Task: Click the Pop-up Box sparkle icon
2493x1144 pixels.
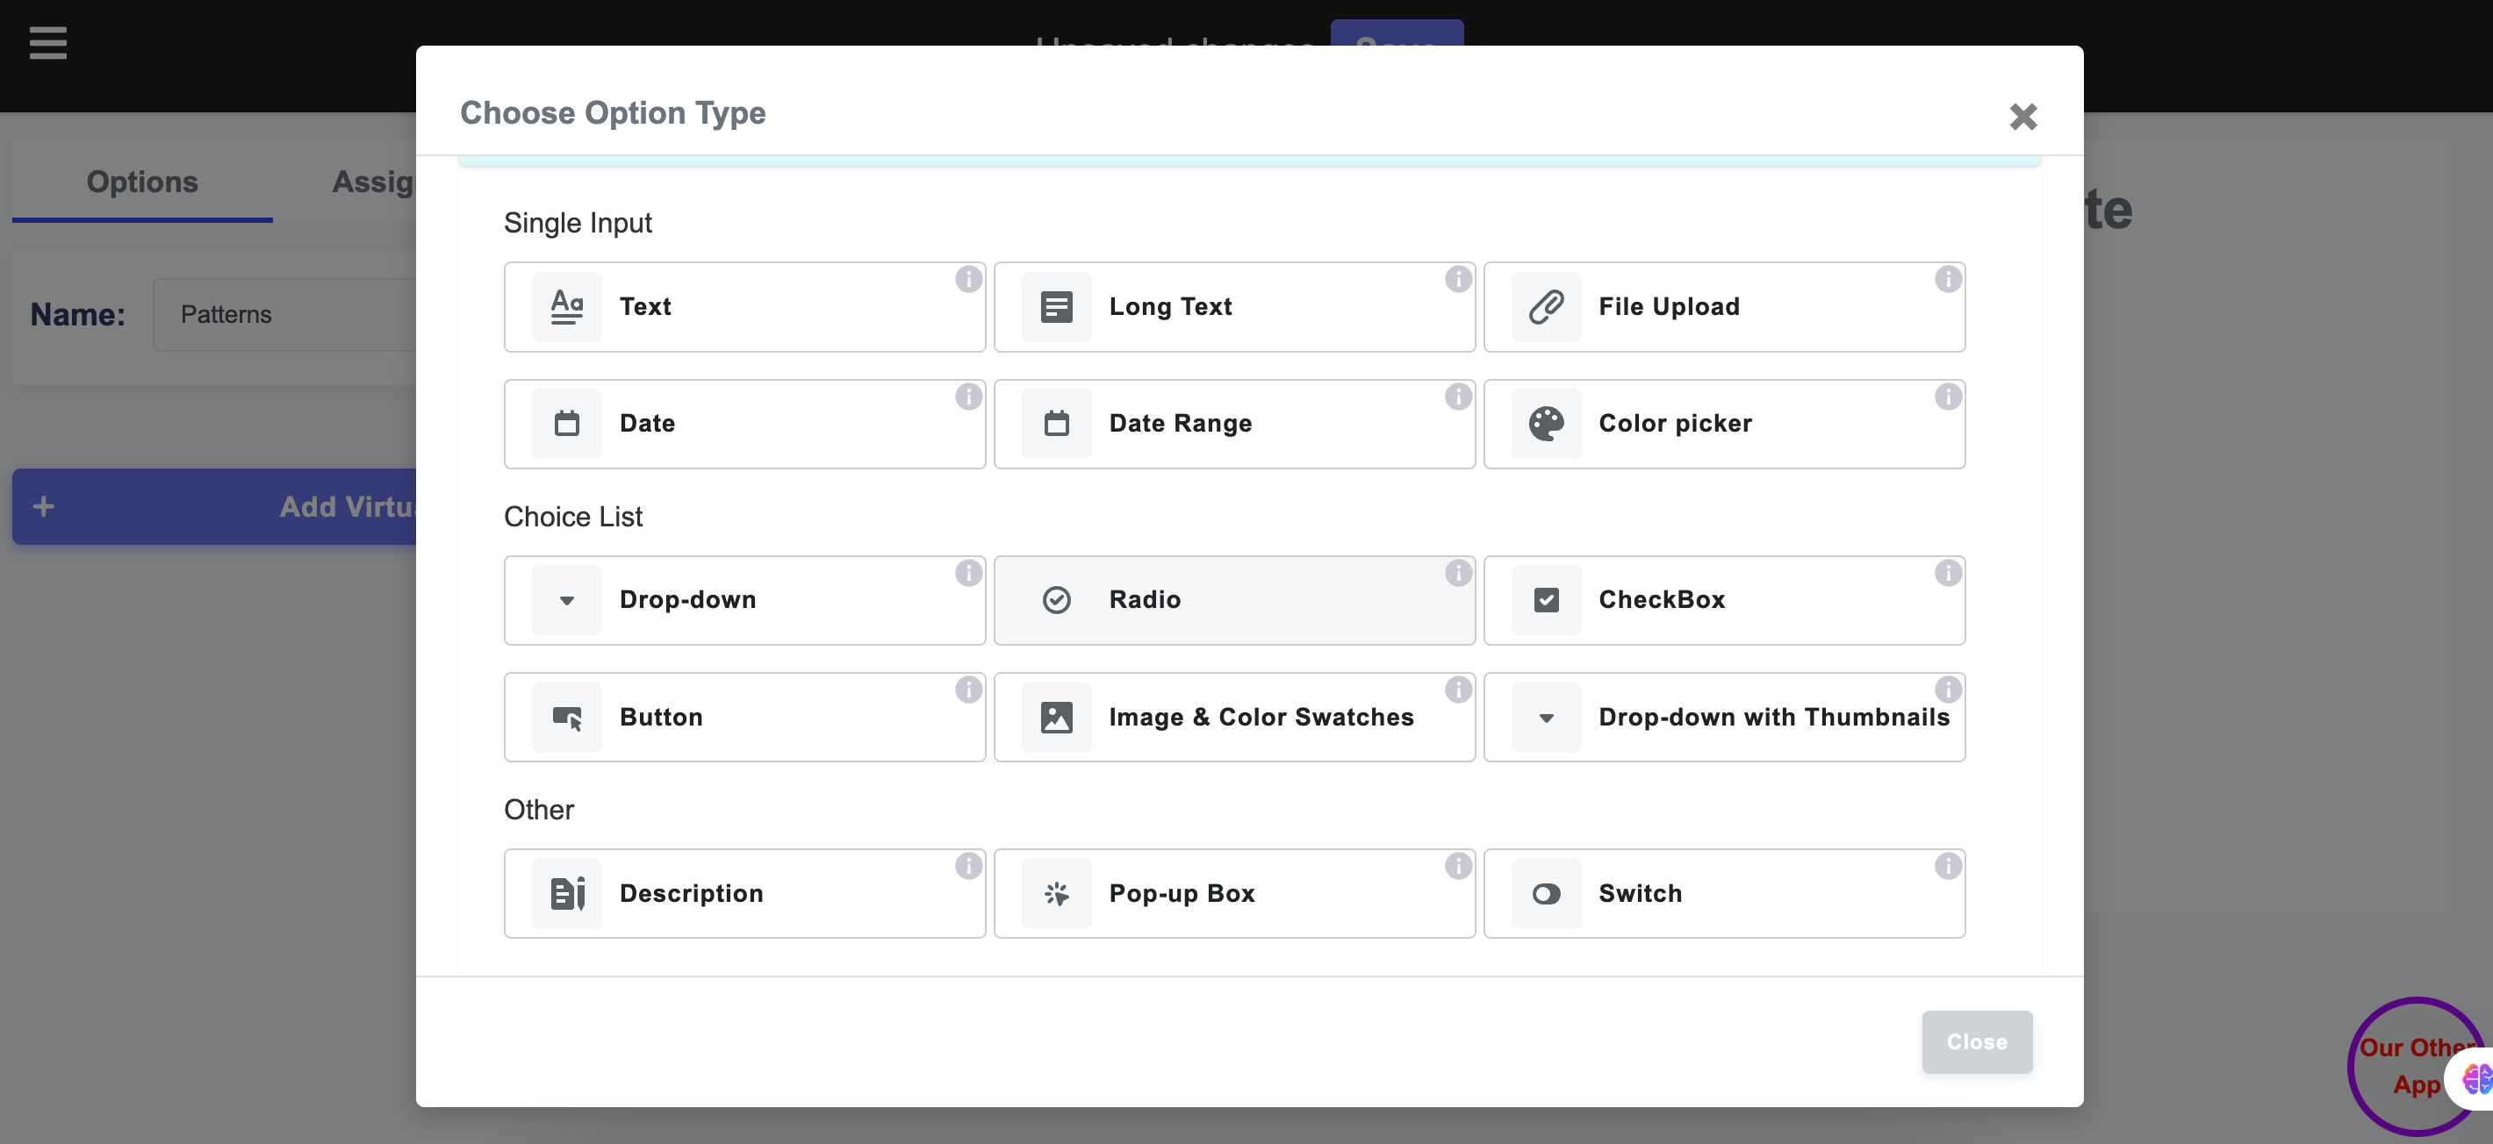Action: (1056, 894)
